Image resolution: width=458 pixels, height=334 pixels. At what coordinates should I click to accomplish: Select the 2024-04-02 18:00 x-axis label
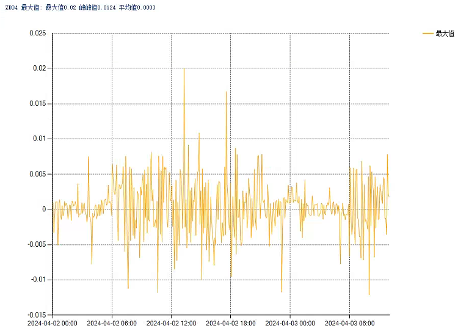coord(230,324)
